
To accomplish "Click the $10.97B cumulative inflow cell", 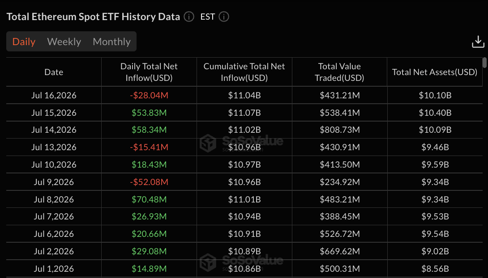I will pyautogui.click(x=244, y=164).
